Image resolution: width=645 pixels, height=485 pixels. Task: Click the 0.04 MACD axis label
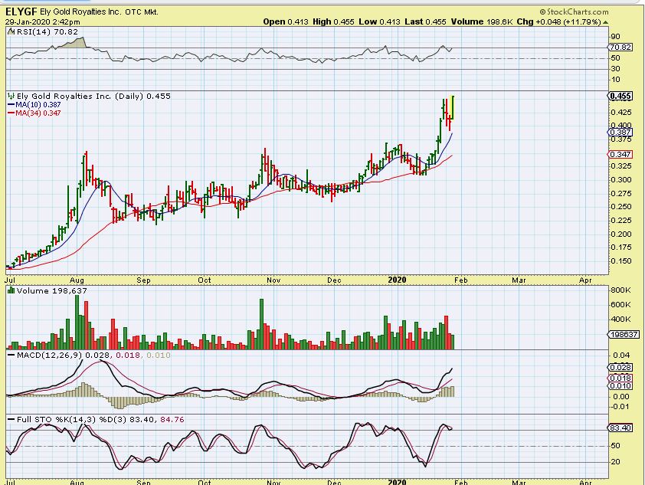tap(620, 355)
